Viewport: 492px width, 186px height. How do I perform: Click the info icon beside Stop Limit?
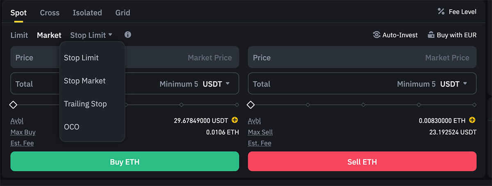tap(128, 35)
